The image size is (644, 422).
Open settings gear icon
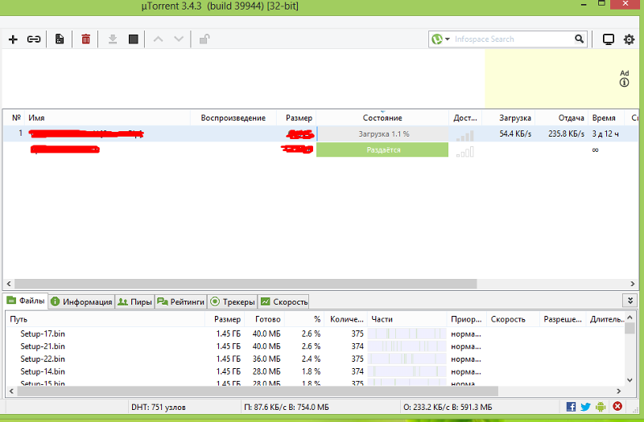[x=629, y=39]
